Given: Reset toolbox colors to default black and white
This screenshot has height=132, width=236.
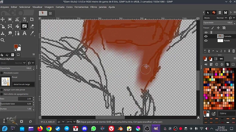Looking at the screenshot, I should pyautogui.click(x=15, y=50).
